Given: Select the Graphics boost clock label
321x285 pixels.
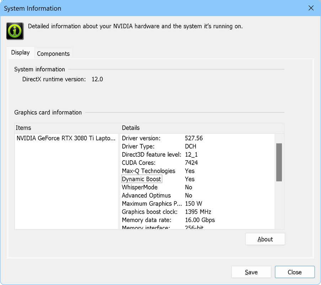Looking at the screenshot, I should pos(150,212).
